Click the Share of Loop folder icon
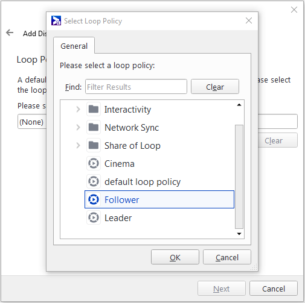 (x=94, y=145)
